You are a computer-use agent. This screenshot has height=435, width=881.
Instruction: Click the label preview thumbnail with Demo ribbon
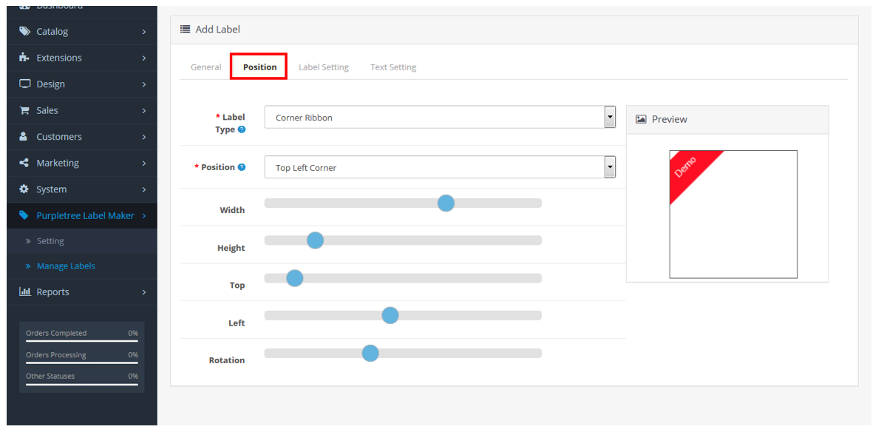pyautogui.click(x=732, y=215)
